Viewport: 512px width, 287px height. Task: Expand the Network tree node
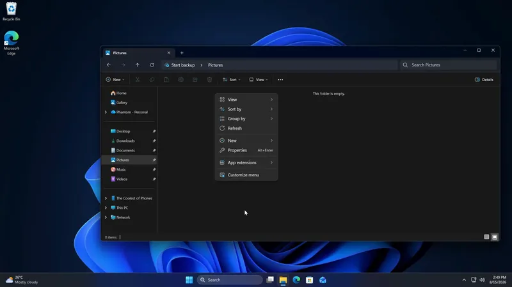point(106,217)
